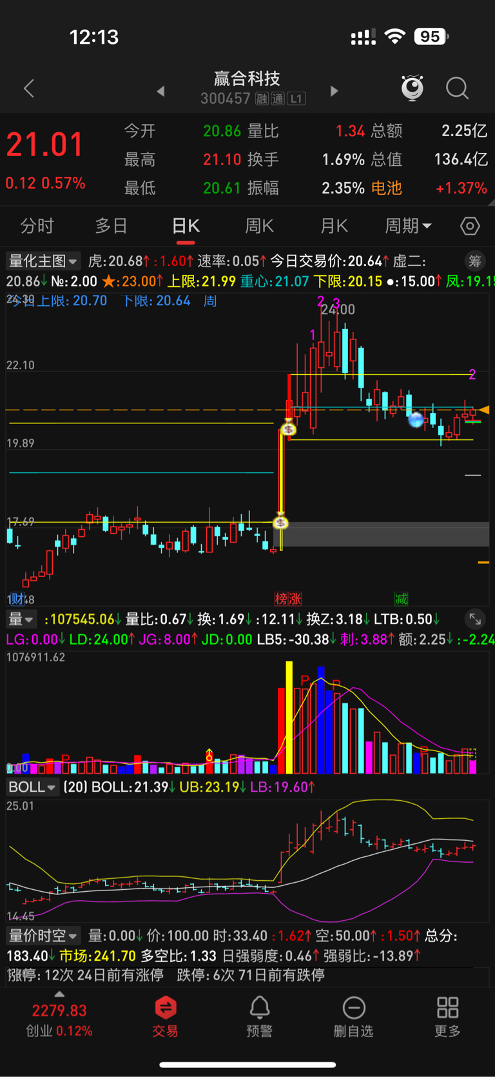Open the BOLL indicator dropdown
This screenshot has height=1077, width=495.
click(x=32, y=787)
